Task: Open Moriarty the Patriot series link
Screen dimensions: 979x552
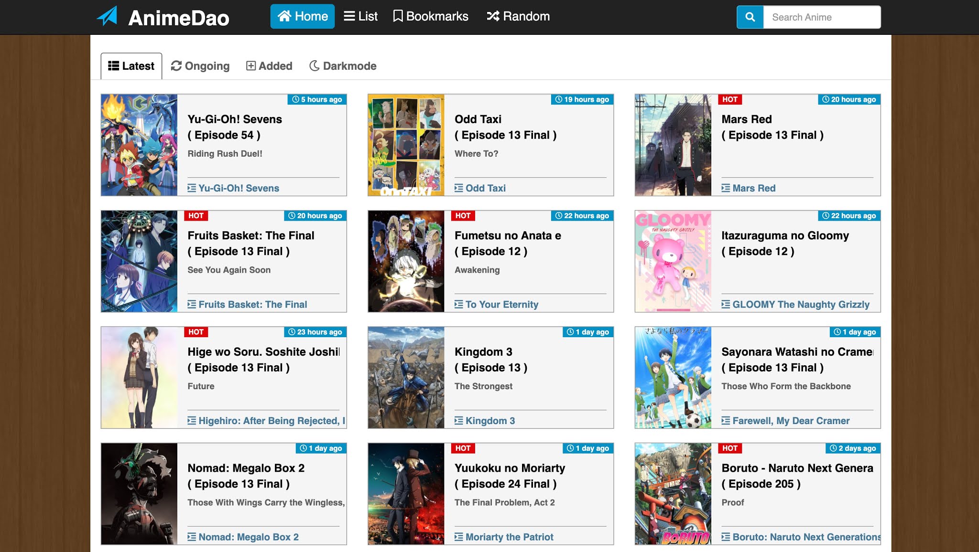Action: point(509,537)
